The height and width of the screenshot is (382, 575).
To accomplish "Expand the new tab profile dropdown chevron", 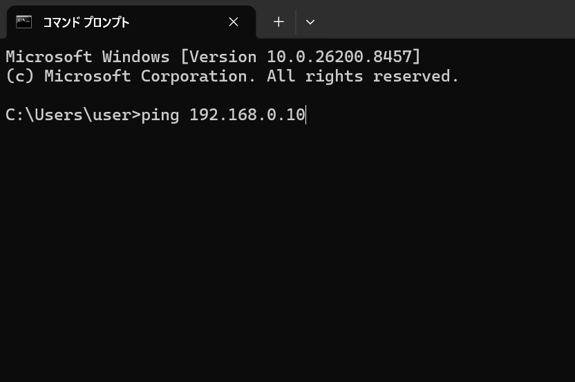I will pyautogui.click(x=310, y=22).
